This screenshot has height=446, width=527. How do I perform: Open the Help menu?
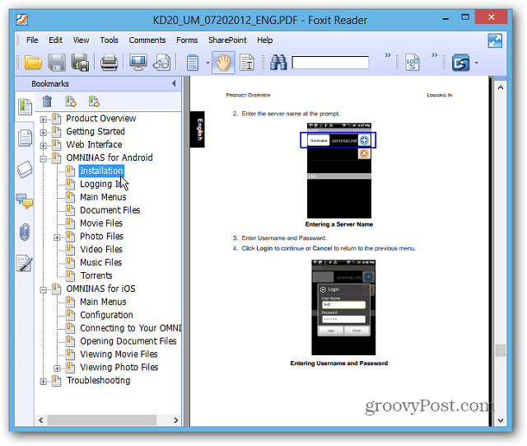point(265,40)
